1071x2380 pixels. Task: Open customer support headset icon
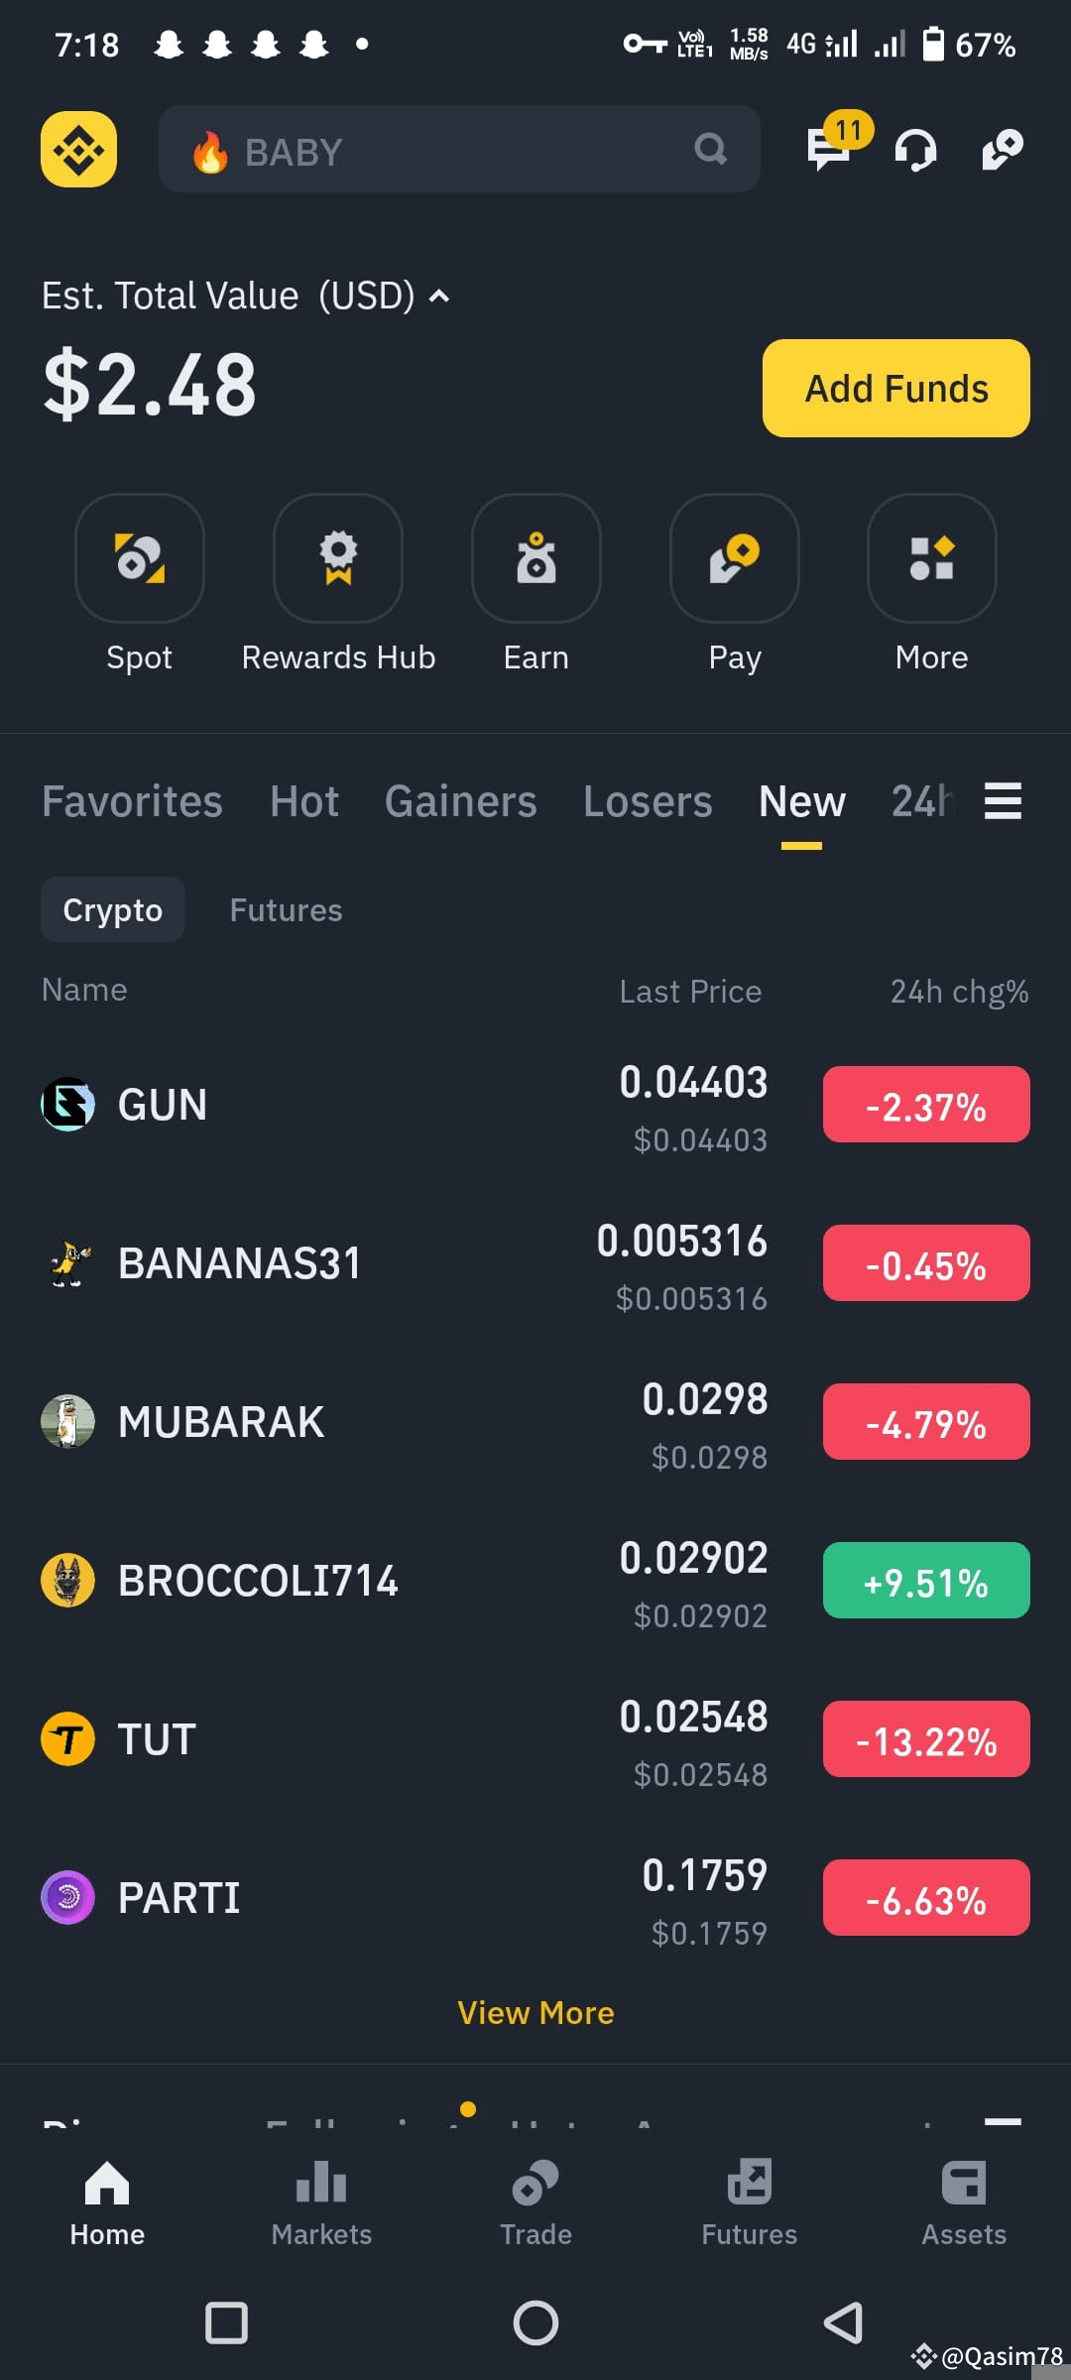tap(915, 150)
